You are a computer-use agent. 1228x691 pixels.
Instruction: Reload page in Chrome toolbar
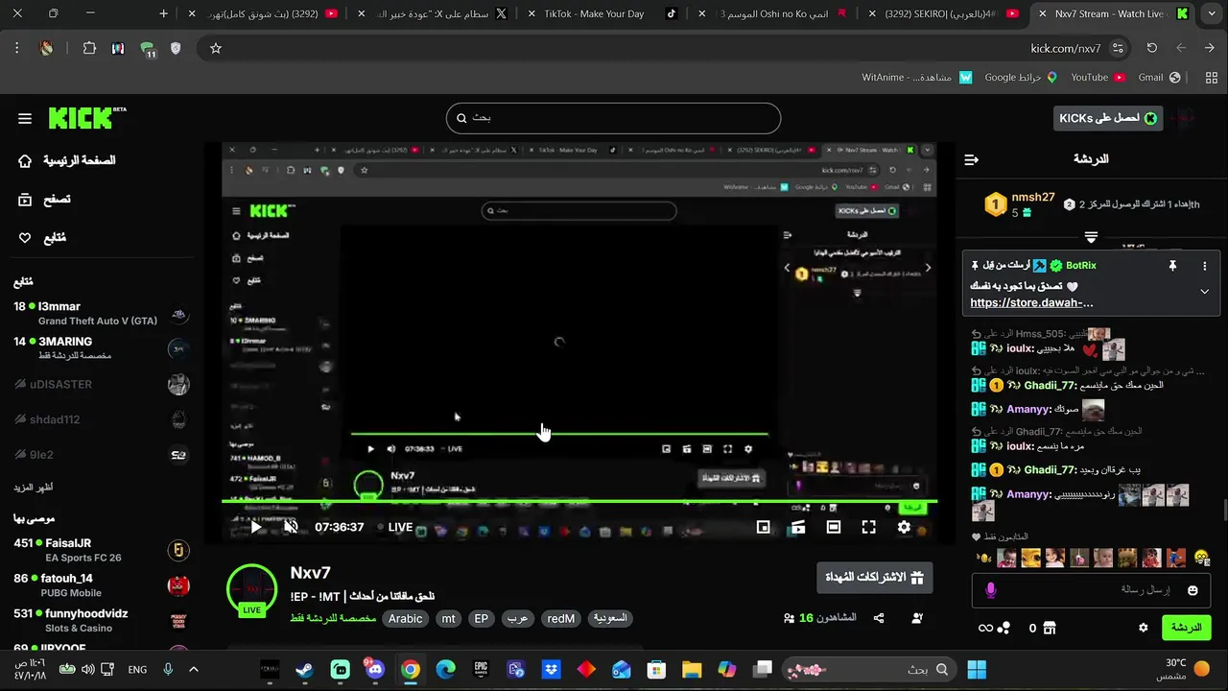[1152, 48]
